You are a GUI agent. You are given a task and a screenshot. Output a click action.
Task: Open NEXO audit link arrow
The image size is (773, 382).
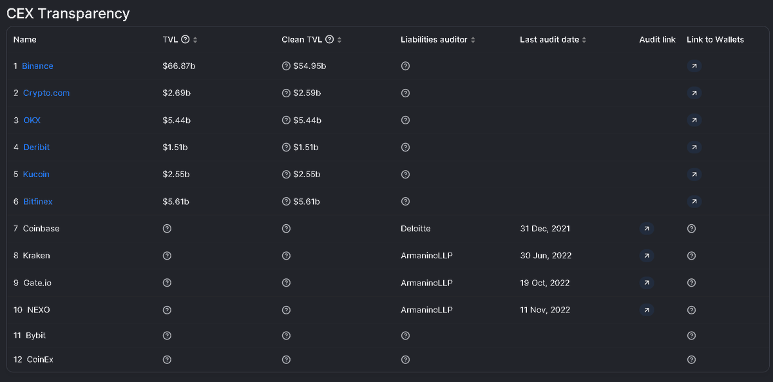coord(647,310)
